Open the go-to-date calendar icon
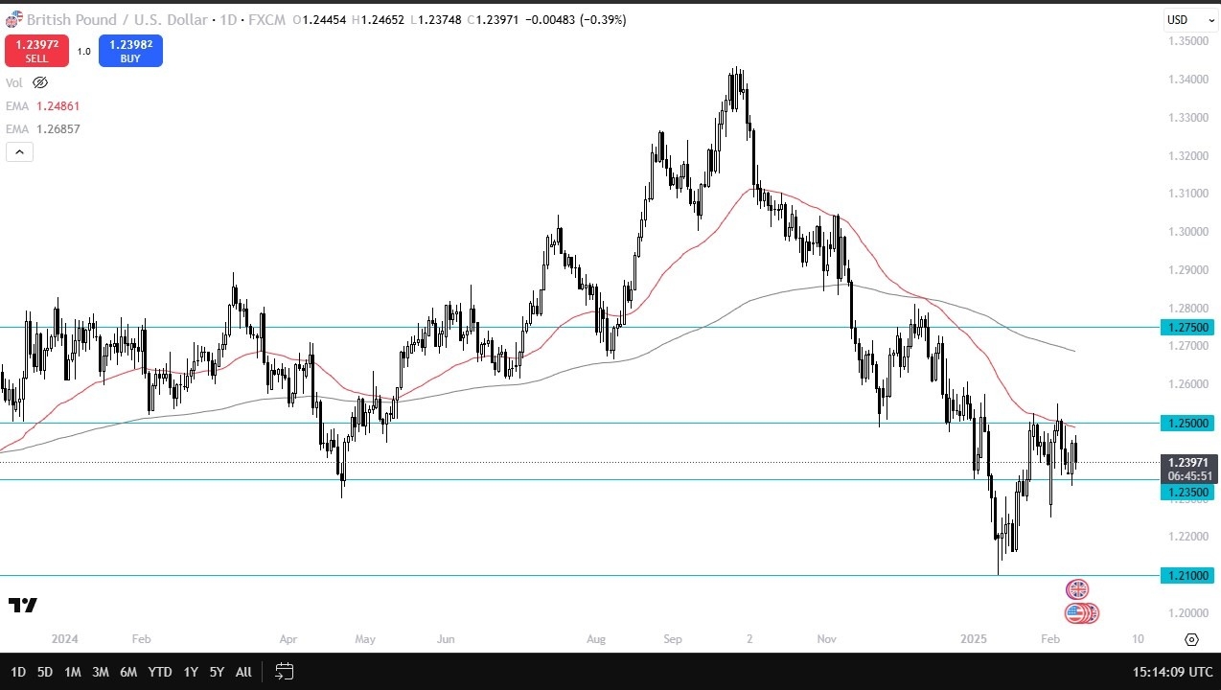Screen dimensions: 1221x690 [x=284, y=672]
